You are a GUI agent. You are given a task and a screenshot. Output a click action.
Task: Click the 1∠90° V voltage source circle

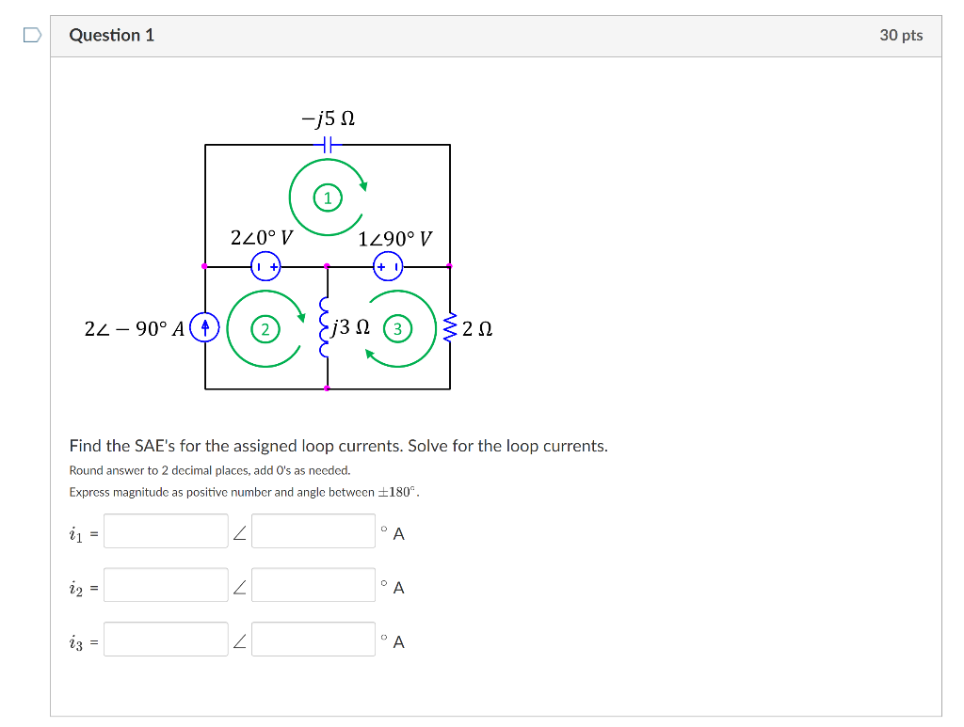coord(386,266)
